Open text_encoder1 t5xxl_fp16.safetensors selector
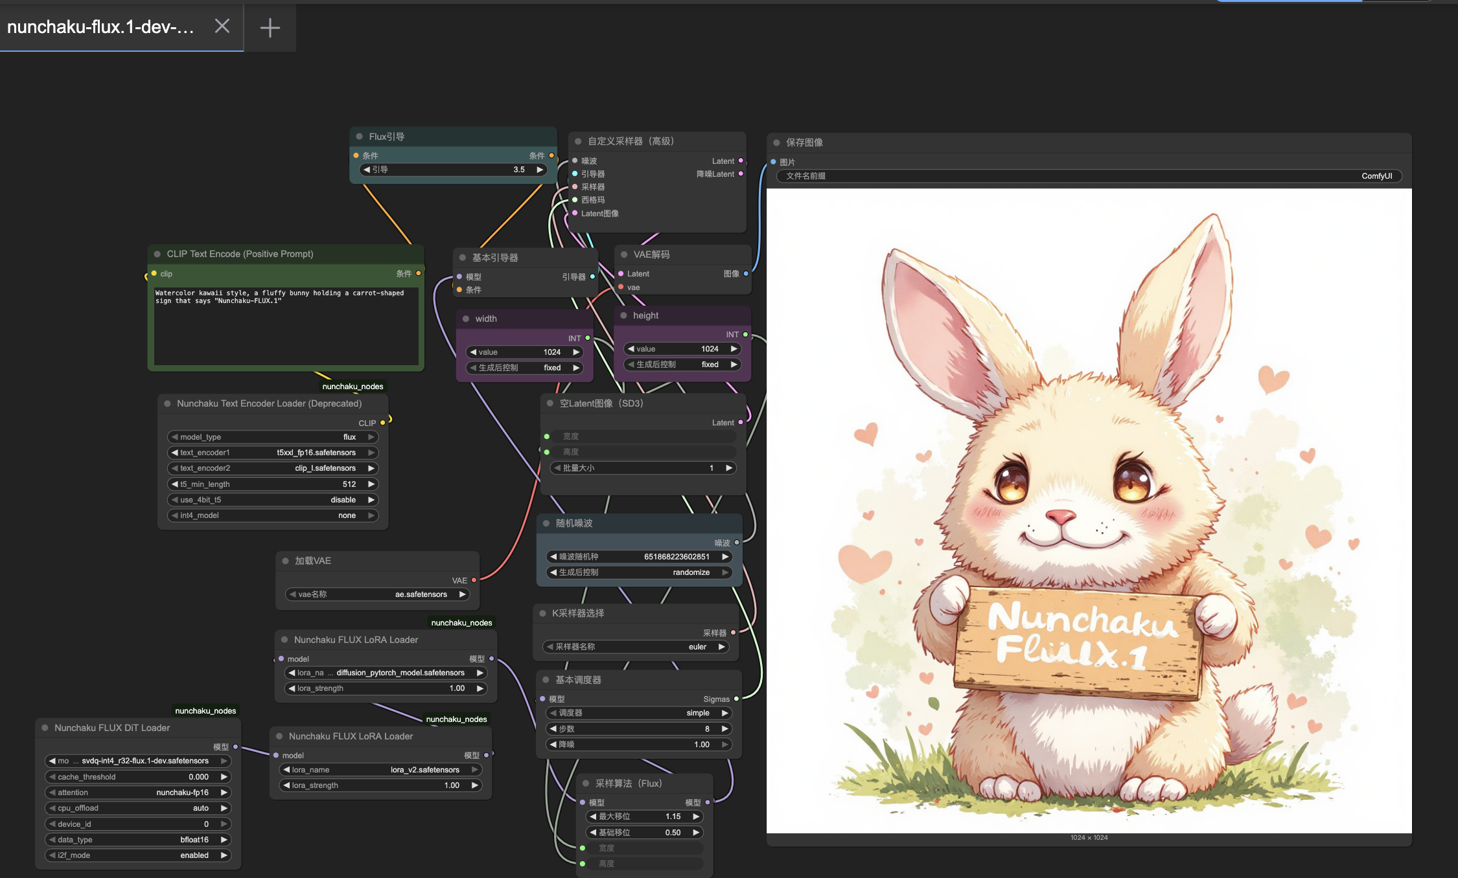Screen dimensions: 1458x878 (273, 453)
